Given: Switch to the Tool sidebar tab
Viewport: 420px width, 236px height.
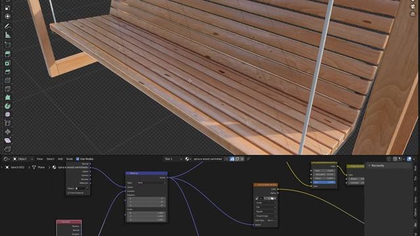Looking at the screenshot, I should [x=415, y=178].
